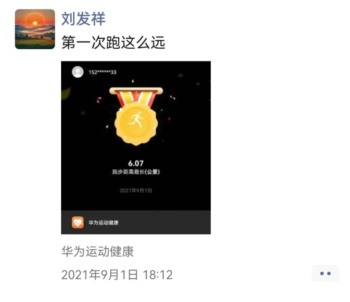
Task: Open the two-dot more options button
Action: point(325,273)
